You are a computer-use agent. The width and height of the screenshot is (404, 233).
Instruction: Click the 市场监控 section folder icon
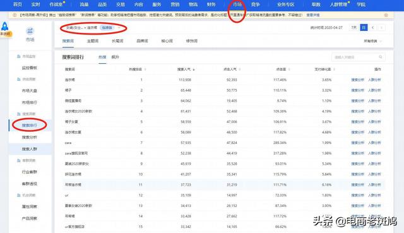18,56
